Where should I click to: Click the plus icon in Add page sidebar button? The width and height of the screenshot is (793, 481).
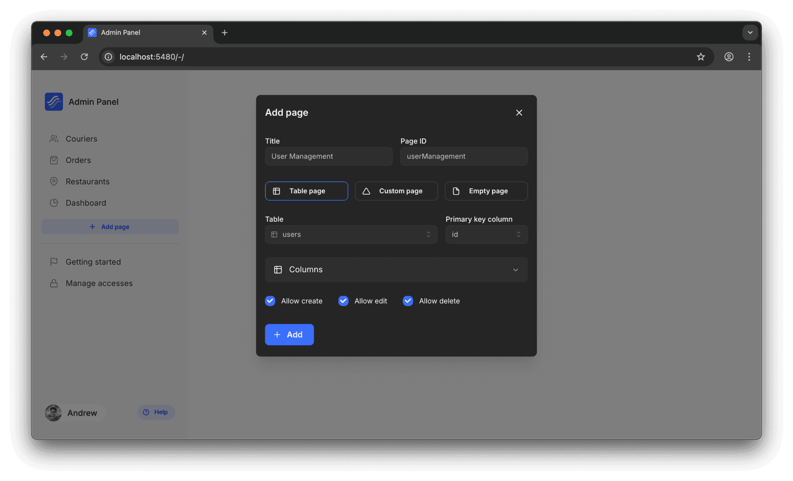(x=92, y=227)
